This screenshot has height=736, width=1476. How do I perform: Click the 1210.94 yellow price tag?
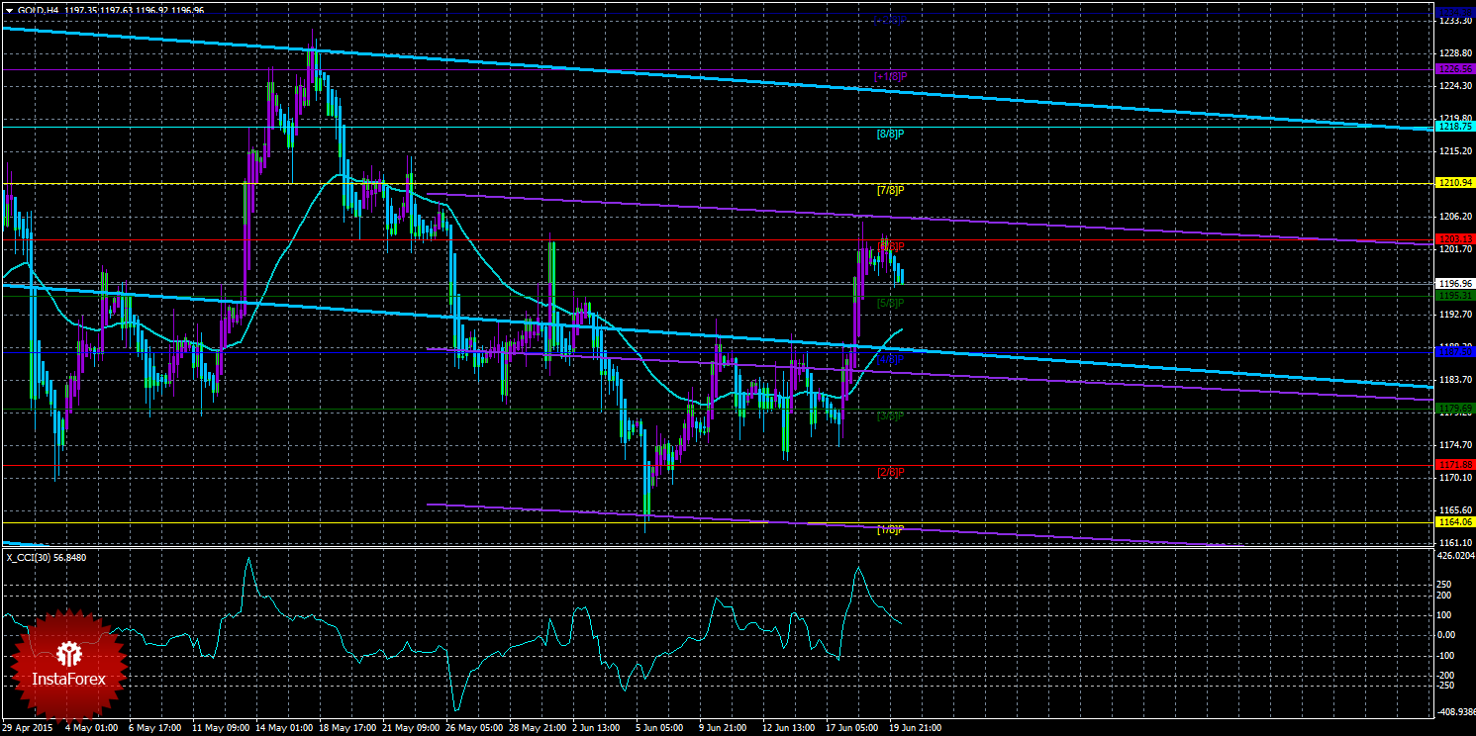click(1455, 183)
